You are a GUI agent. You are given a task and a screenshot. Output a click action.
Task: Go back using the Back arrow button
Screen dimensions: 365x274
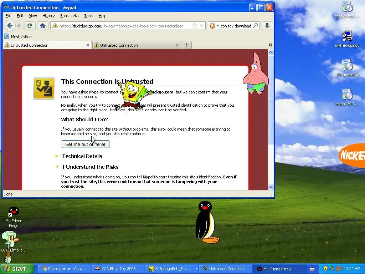click(10, 26)
